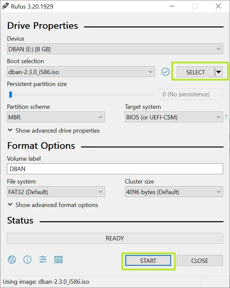The width and height of the screenshot is (230, 288).
Task: Click the Rufus USB icon in title bar
Action: 6,6
